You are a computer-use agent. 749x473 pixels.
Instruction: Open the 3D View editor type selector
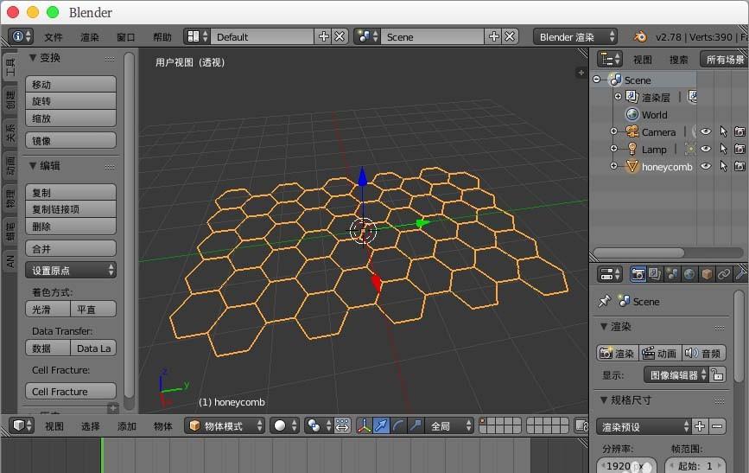tap(21, 425)
